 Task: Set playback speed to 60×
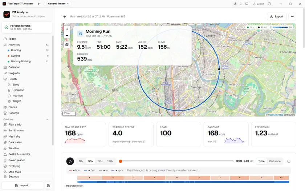[100, 161]
